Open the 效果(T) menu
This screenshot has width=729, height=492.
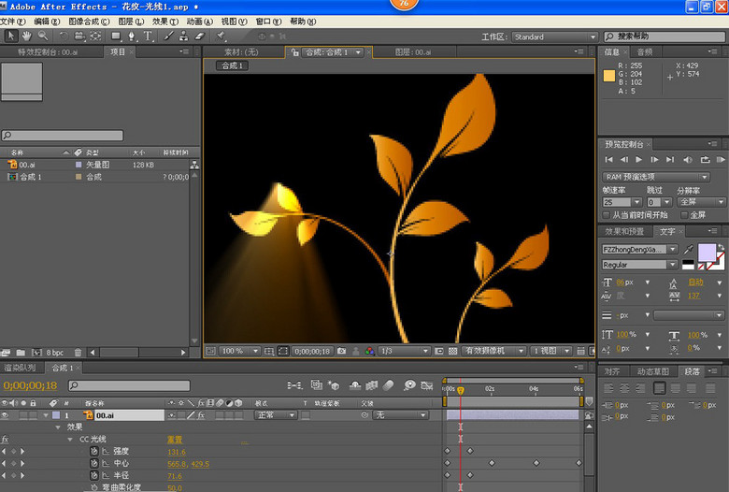(x=164, y=21)
